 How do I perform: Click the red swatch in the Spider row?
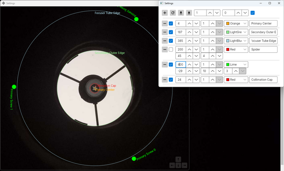228,49
